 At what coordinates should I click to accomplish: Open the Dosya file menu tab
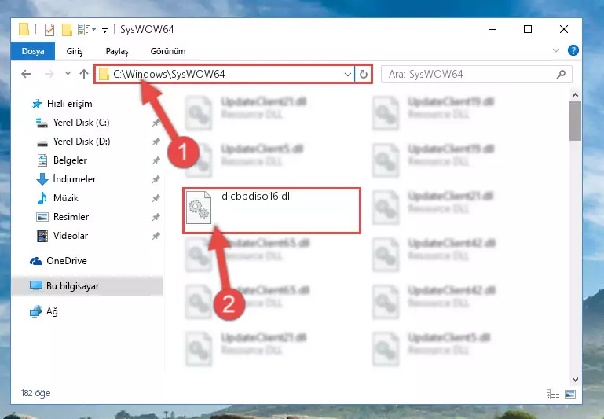(x=33, y=51)
